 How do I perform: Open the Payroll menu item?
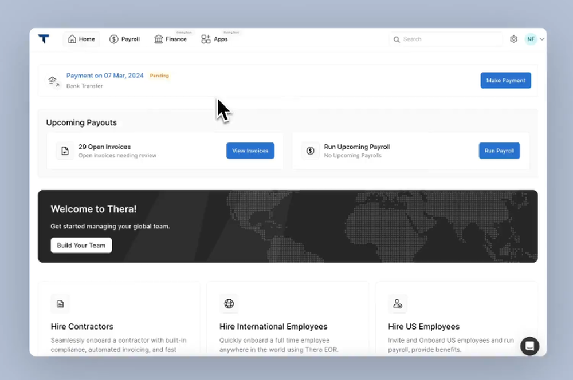coord(124,39)
